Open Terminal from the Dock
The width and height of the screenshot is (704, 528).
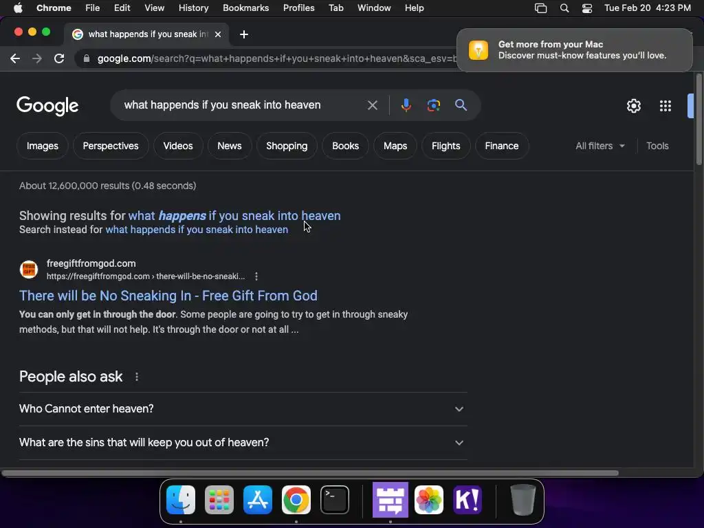click(x=335, y=500)
